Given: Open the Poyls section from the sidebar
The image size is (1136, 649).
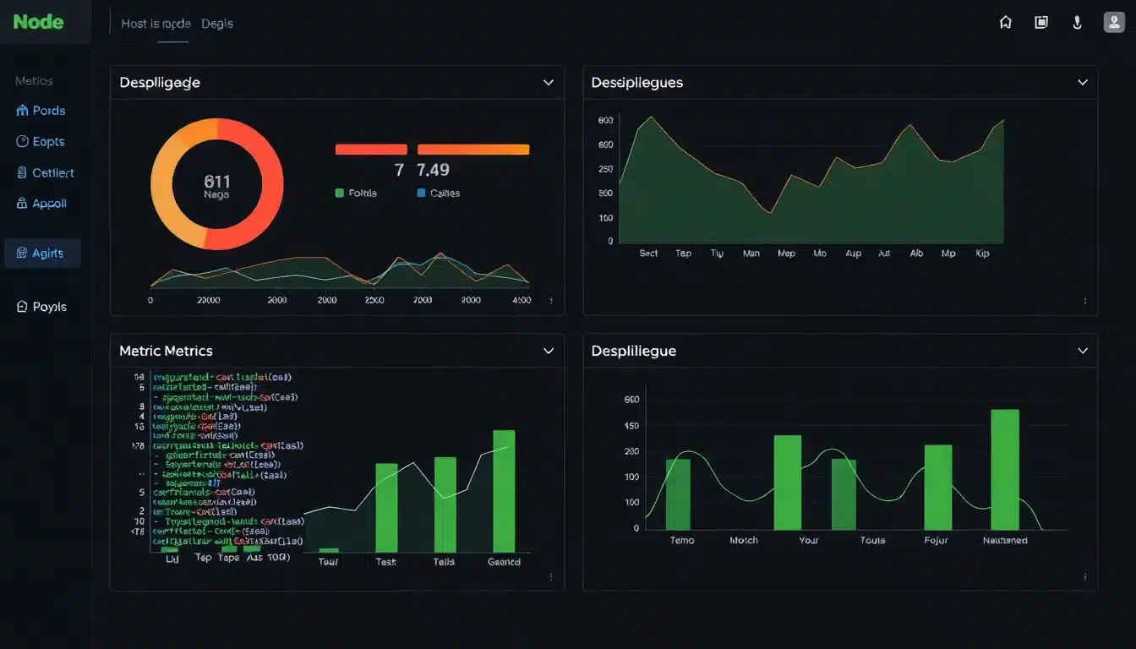Looking at the screenshot, I should pos(44,306).
